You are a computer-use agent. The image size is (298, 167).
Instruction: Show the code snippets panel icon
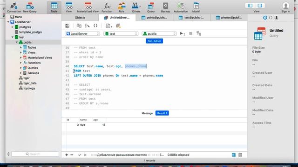(271, 18)
